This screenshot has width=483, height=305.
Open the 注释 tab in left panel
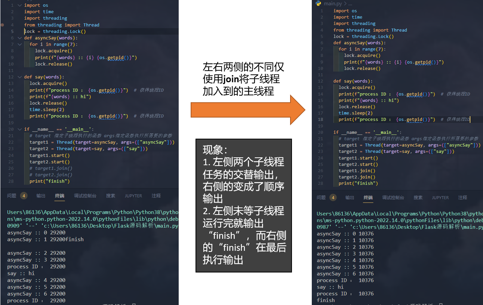pyautogui.click(x=156, y=196)
